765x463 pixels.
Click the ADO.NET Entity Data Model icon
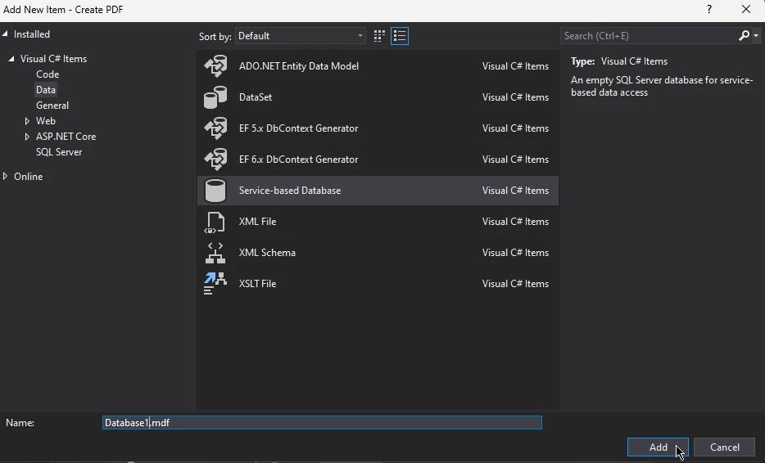pyautogui.click(x=215, y=66)
